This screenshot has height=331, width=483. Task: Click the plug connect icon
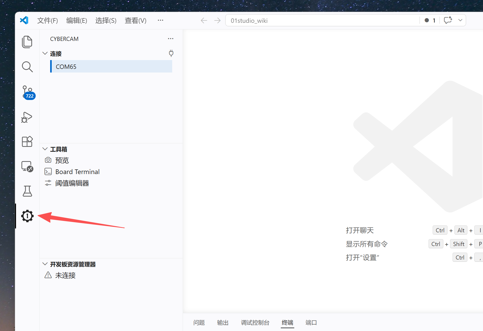171,53
